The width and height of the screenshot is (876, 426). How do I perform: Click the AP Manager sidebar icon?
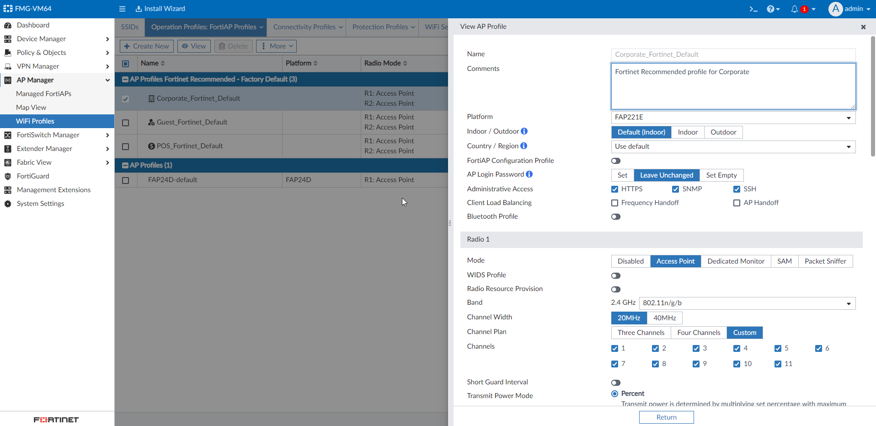(x=8, y=80)
